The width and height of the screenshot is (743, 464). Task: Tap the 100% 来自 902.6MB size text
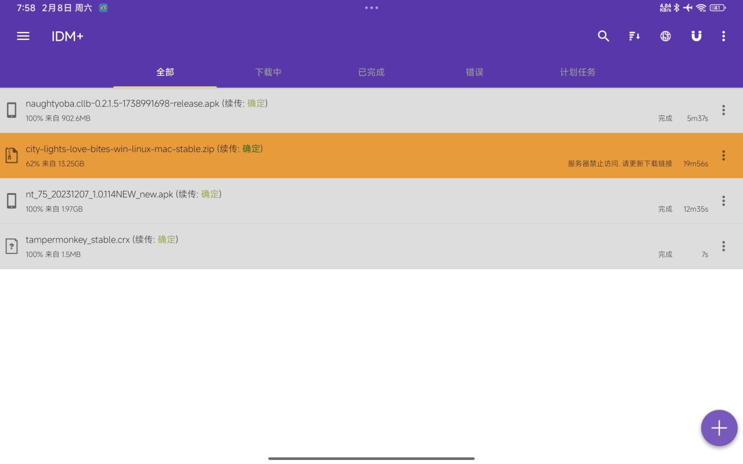coord(58,118)
